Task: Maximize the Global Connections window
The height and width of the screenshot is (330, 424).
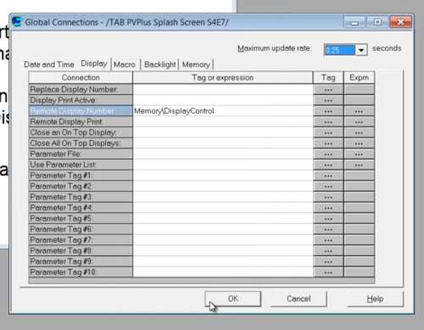Action: pos(377,22)
